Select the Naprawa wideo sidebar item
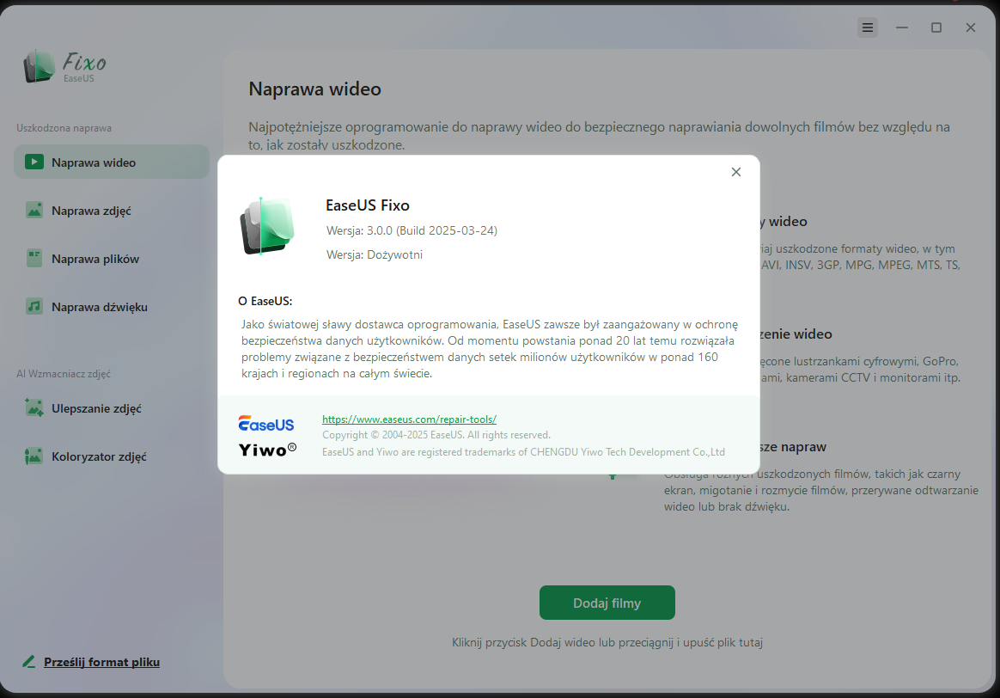The image size is (1000, 698). tap(112, 162)
